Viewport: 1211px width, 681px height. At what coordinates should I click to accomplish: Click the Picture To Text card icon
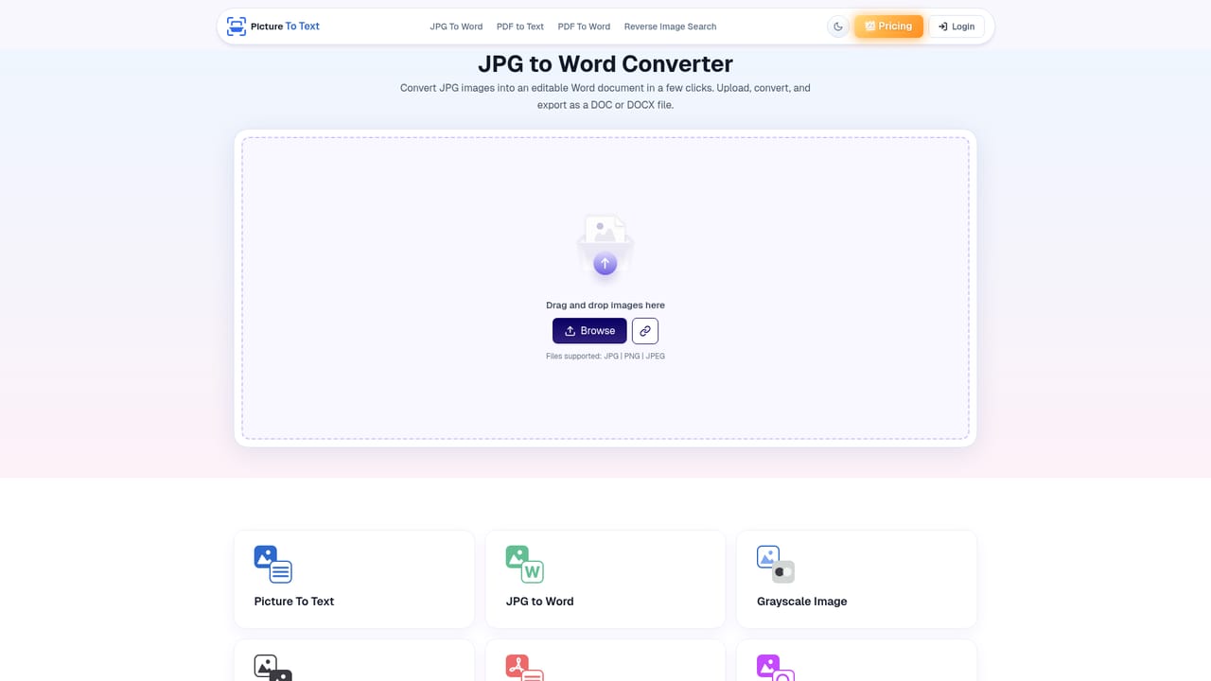click(x=273, y=564)
